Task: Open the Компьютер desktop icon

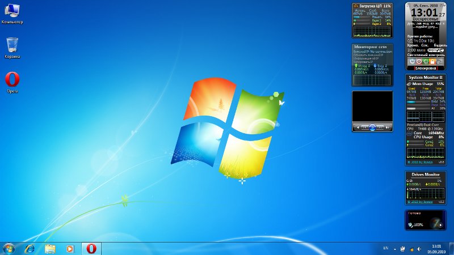Action: [x=12, y=14]
